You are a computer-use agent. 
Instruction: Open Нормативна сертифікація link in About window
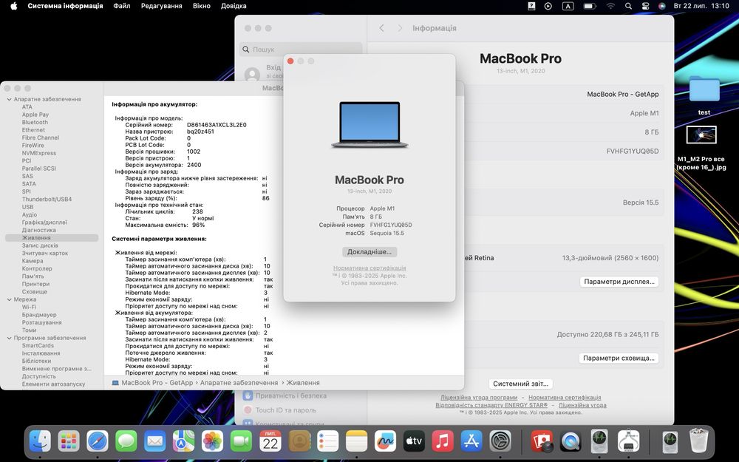pos(369,268)
